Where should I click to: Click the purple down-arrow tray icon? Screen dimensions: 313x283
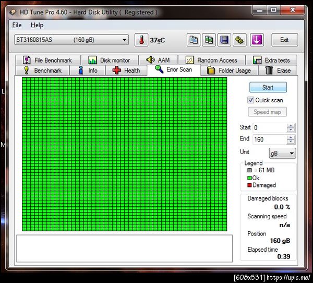pyautogui.click(x=257, y=40)
